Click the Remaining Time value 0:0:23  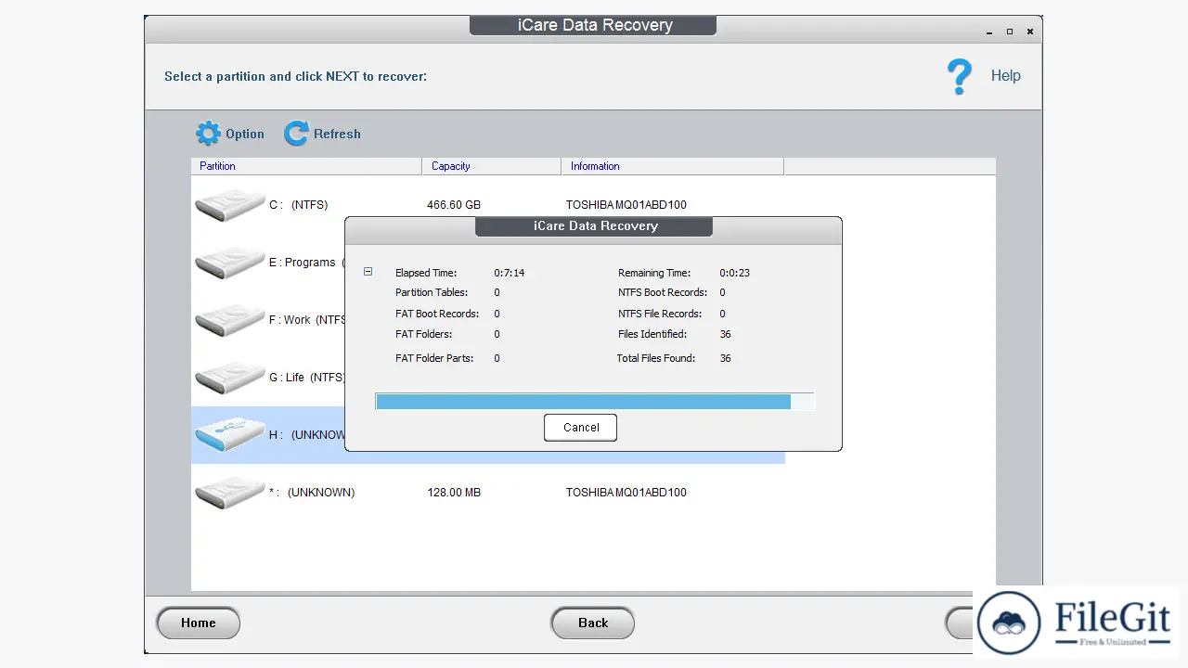click(735, 273)
